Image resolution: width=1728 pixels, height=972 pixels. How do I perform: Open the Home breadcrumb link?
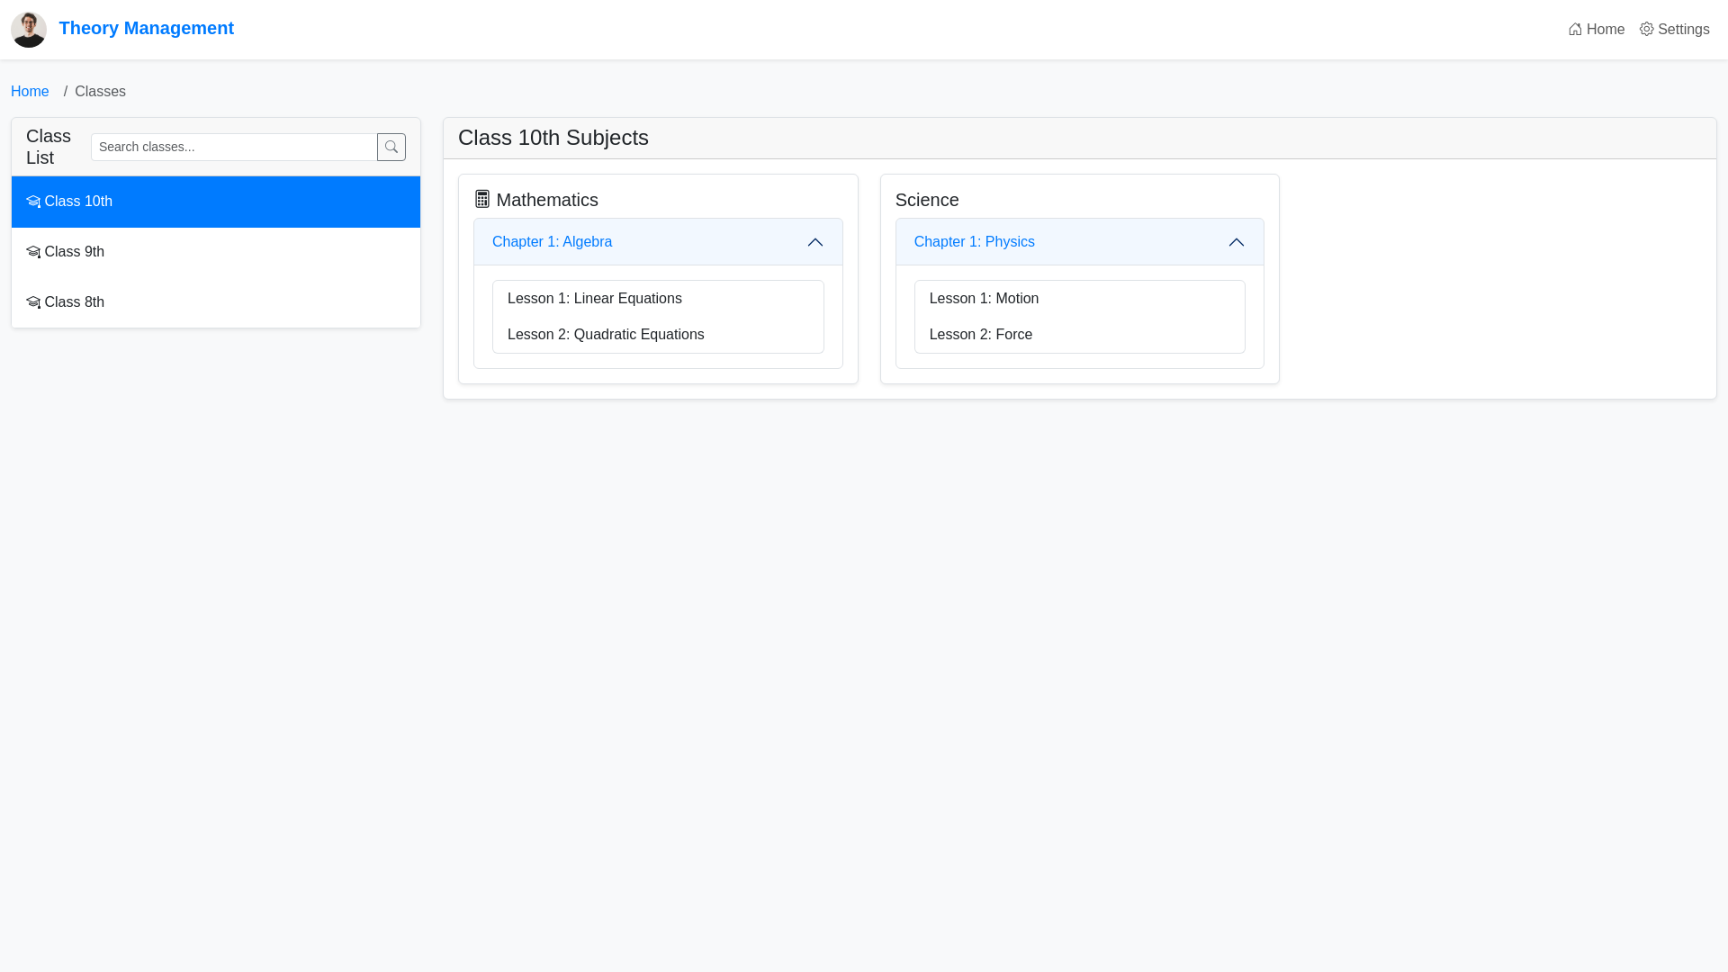[30, 91]
